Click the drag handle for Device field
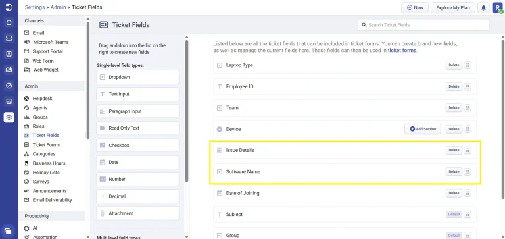 (468, 129)
